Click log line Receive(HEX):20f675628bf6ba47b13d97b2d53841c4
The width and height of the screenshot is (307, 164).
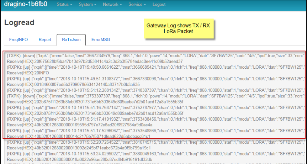pos(95,62)
